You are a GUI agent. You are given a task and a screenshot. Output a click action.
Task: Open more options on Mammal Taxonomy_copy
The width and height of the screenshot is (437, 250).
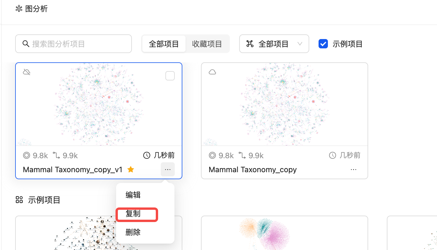(x=354, y=169)
